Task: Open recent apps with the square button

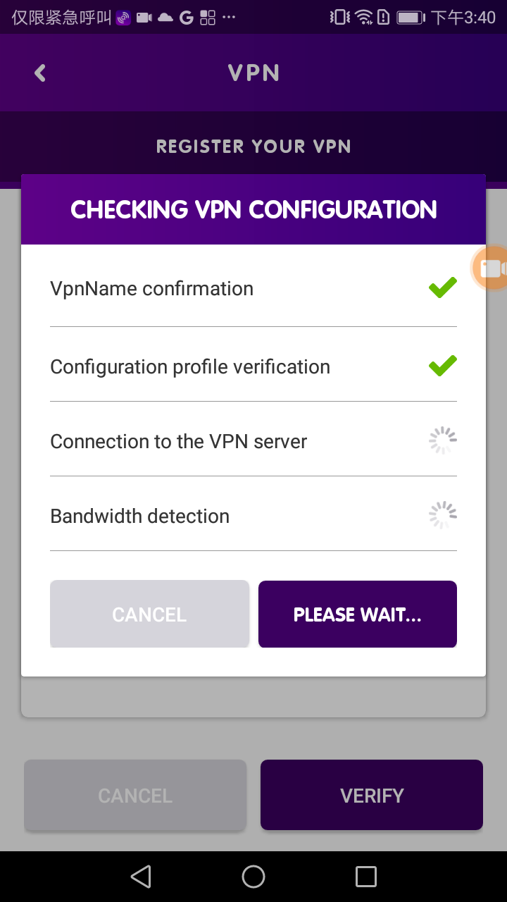Action: click(x=366, y=877)
